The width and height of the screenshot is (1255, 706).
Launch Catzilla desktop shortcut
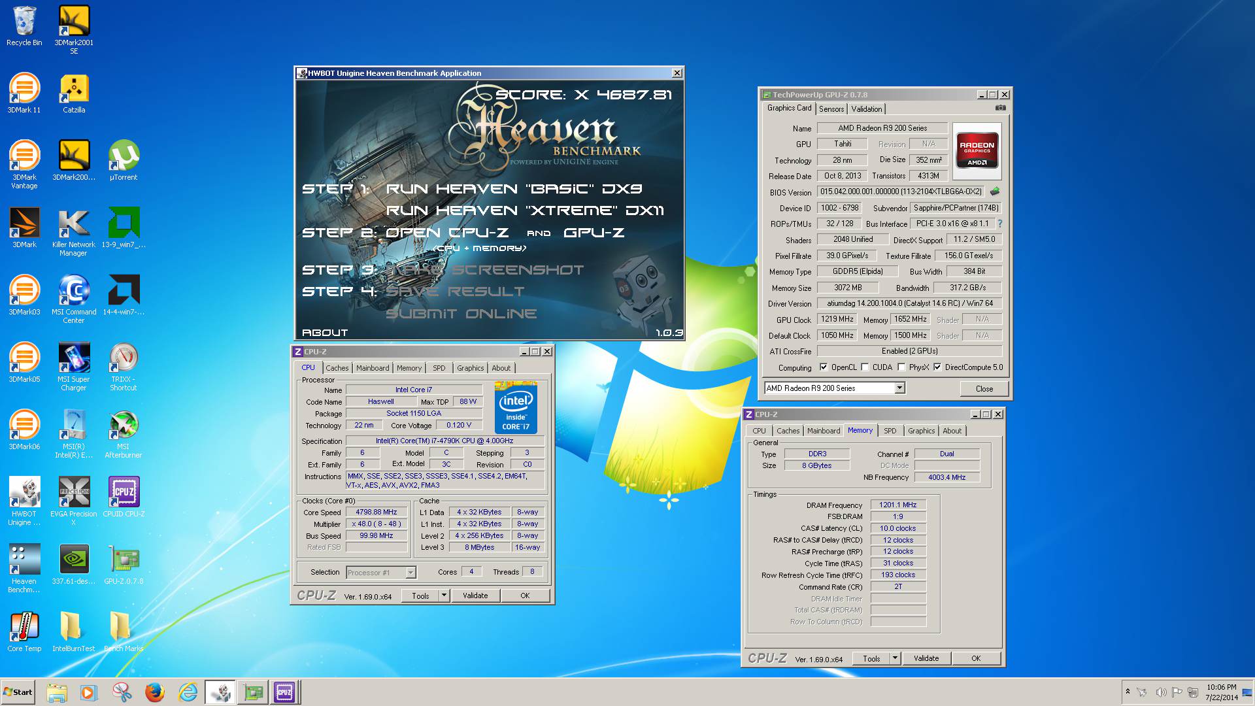click(x=74, y=93)
